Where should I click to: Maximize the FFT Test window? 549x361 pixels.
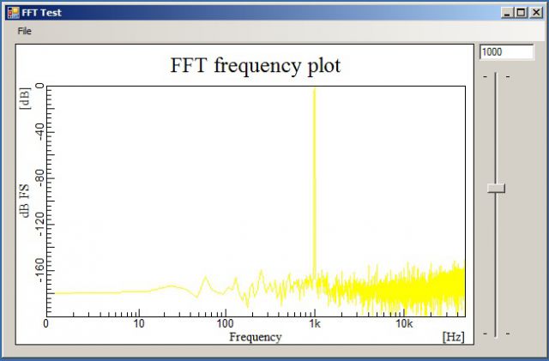[521, 13]
